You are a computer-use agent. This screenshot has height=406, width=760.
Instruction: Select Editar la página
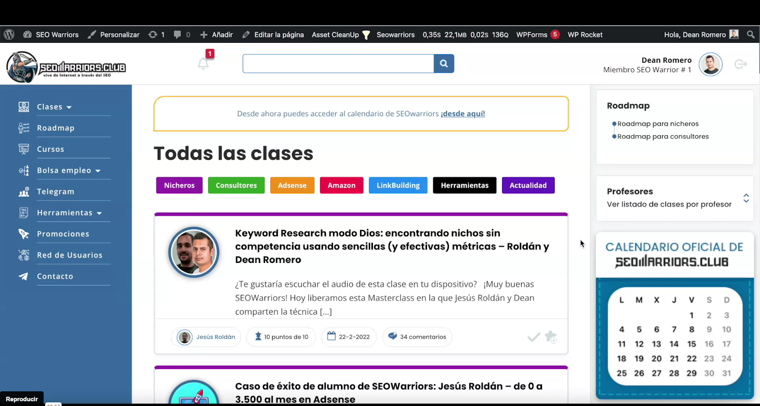coord(273,35)
